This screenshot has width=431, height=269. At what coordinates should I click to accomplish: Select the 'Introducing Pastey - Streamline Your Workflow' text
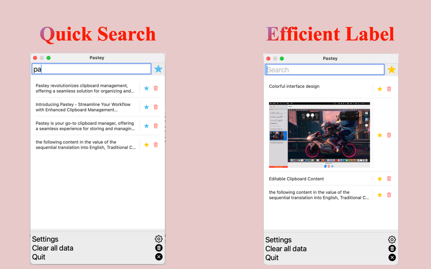pyautogui.click(x=83, y=107)
